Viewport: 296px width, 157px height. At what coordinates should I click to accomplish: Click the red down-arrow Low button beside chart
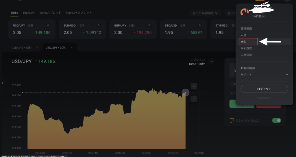pos(194,99)
